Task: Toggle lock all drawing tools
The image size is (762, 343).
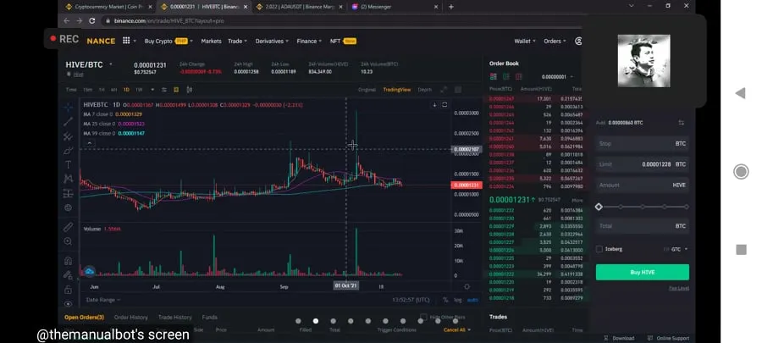Action: click(68, 290)
